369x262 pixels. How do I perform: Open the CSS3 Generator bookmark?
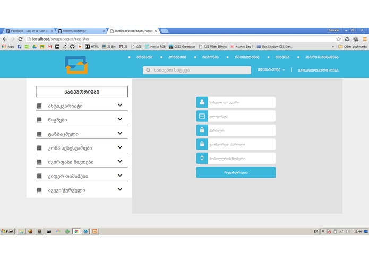point(182,47)
